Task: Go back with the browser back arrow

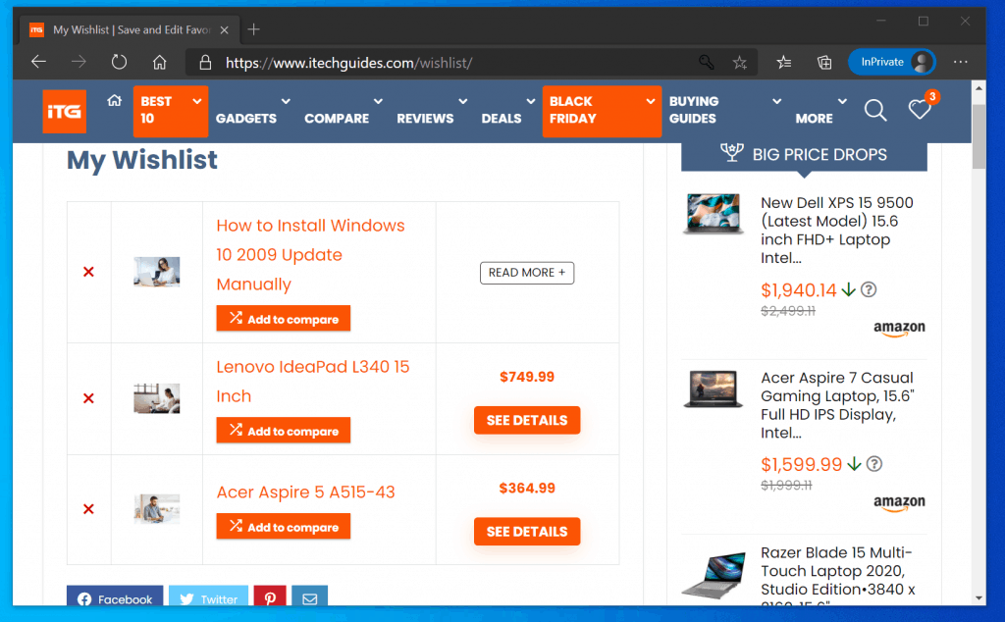Action: pyautogui.click(x=39, y=62)
